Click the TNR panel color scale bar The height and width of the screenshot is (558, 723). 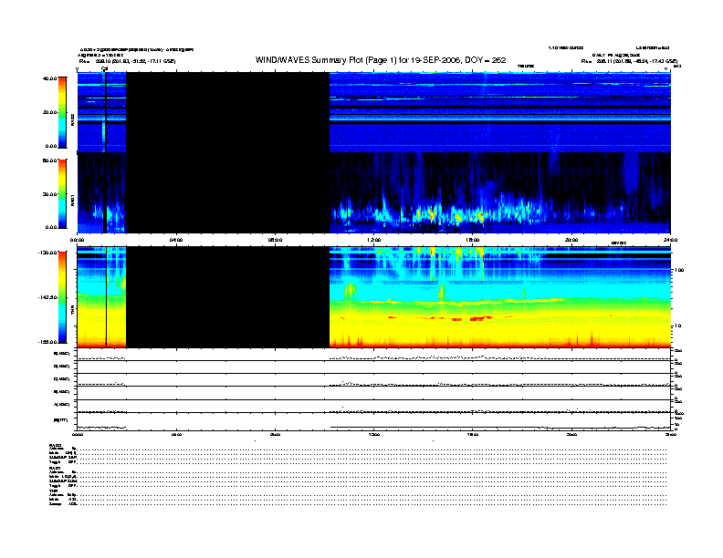pyautogui.click(x=62, y=297)
